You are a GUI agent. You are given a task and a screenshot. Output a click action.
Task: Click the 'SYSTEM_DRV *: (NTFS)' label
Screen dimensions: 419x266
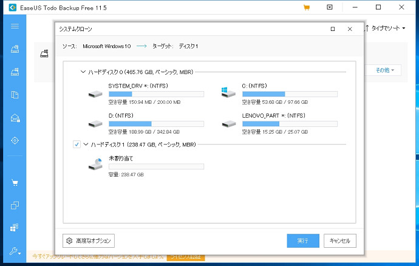pos(138,86)
